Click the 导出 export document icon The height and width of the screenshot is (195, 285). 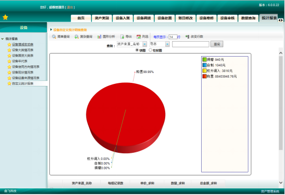(x=122, y=37)
